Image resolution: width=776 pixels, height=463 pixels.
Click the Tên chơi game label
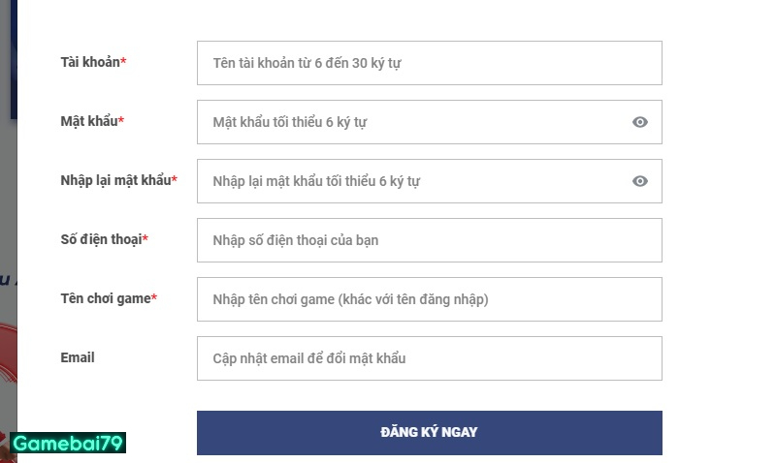105,298
